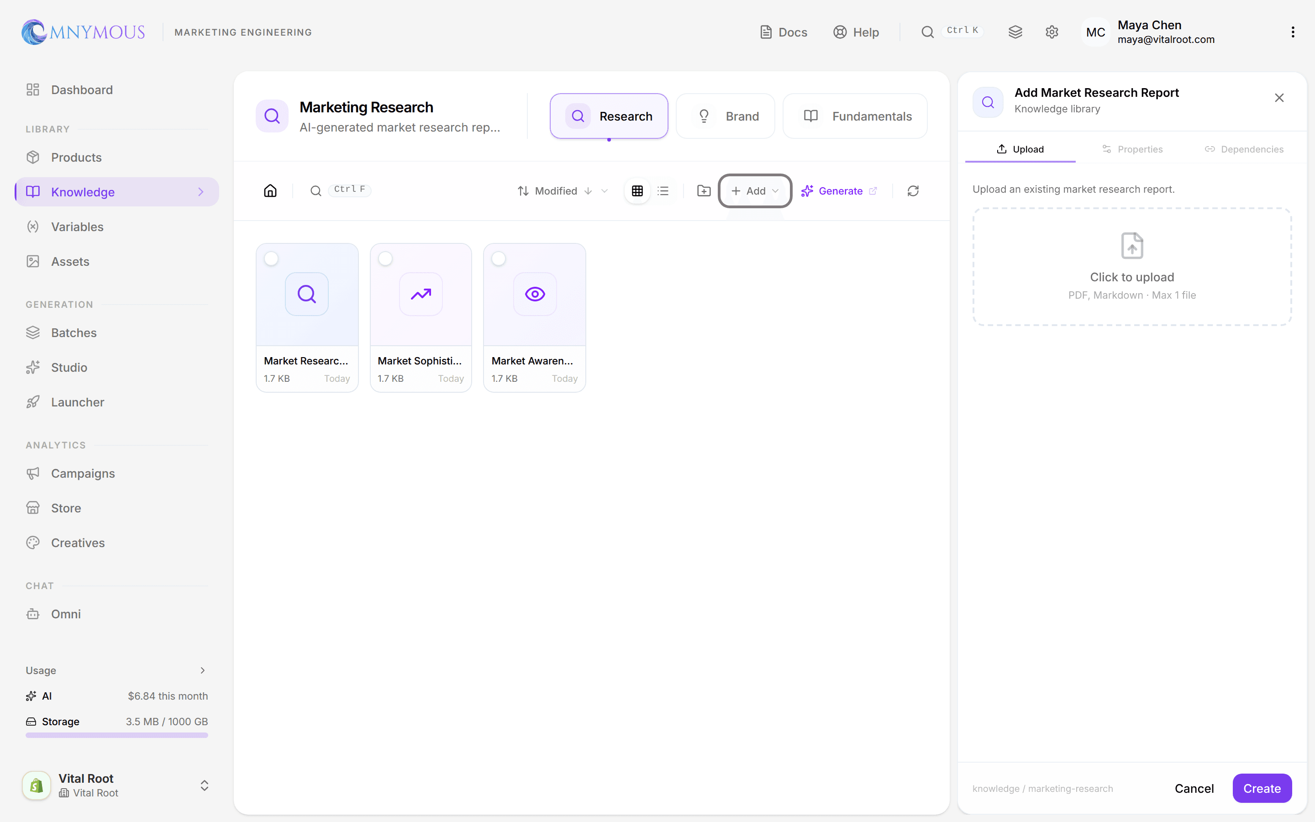Open the Add dropdown menu

(755, 191)
